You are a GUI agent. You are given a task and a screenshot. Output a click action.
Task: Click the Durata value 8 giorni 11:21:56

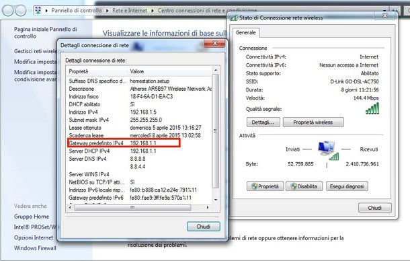point(360,89)
